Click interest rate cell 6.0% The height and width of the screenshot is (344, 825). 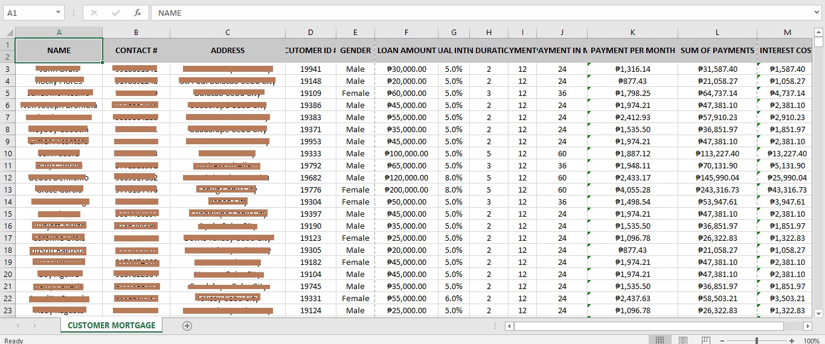(454, 298)
